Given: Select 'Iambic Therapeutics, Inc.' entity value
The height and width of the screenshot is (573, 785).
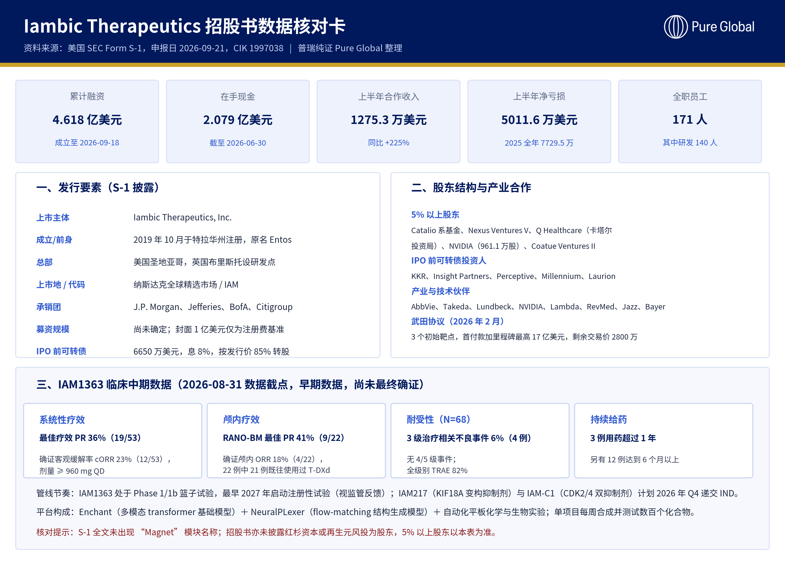Looking at the screenshot, I should click(x=183, y=217).
